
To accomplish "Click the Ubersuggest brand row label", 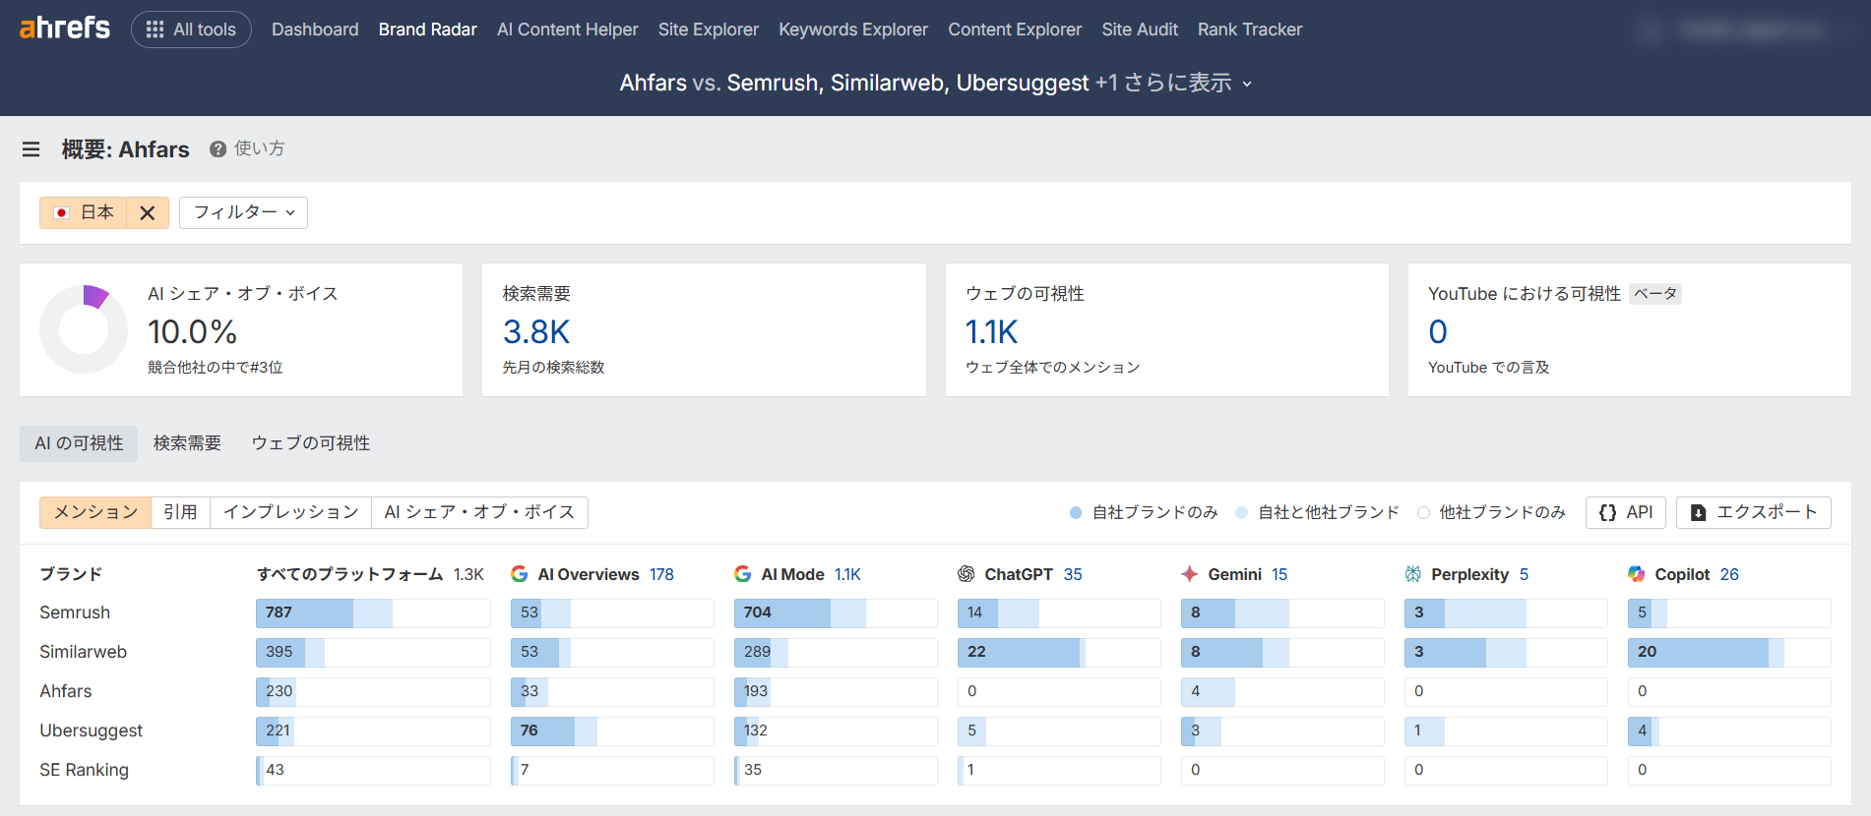I will click(92, 730).
